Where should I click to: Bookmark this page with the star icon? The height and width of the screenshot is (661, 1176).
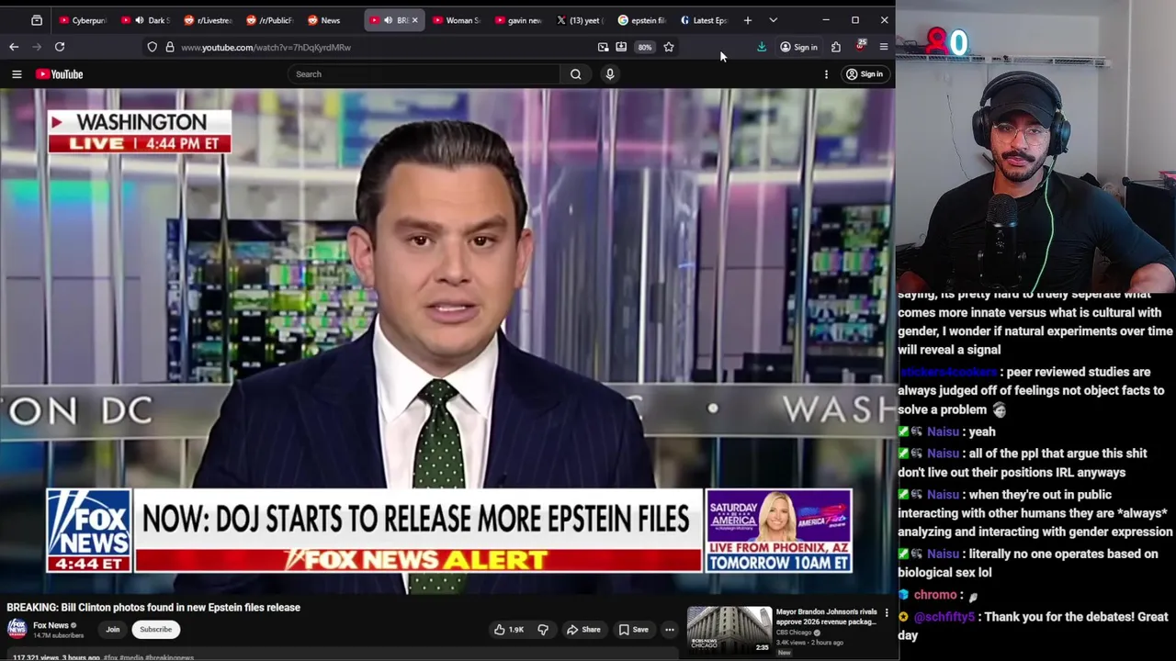pos(669,47)
